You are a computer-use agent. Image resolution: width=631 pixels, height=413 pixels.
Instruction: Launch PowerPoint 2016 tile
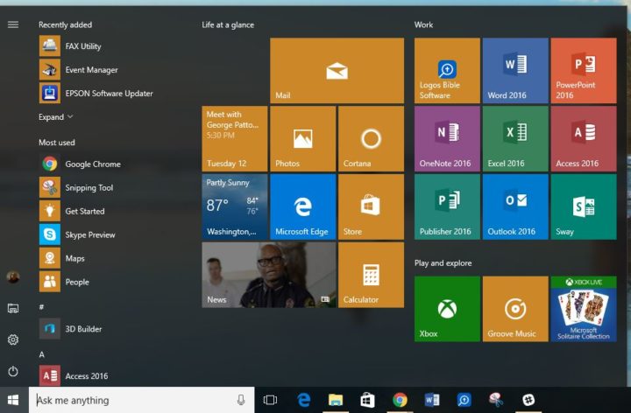[584, 71]
